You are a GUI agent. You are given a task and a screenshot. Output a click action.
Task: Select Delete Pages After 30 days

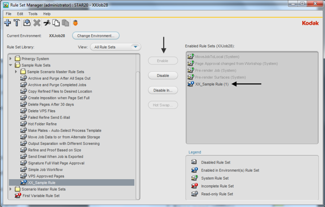[51, 104]
